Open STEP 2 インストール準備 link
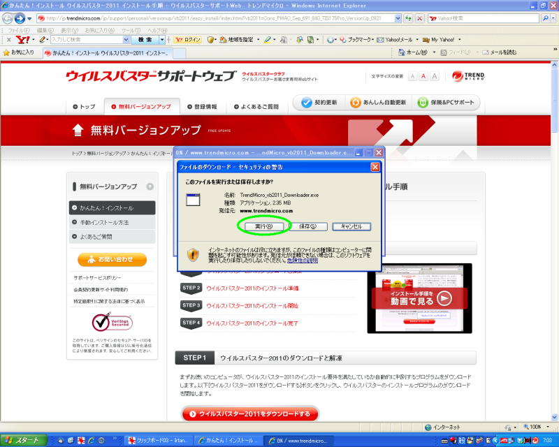 coord(252,288)
